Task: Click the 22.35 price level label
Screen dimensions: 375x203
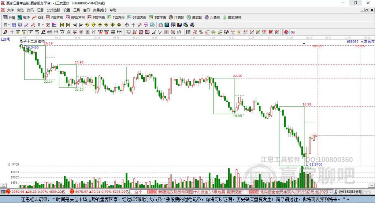Action: 237,76
